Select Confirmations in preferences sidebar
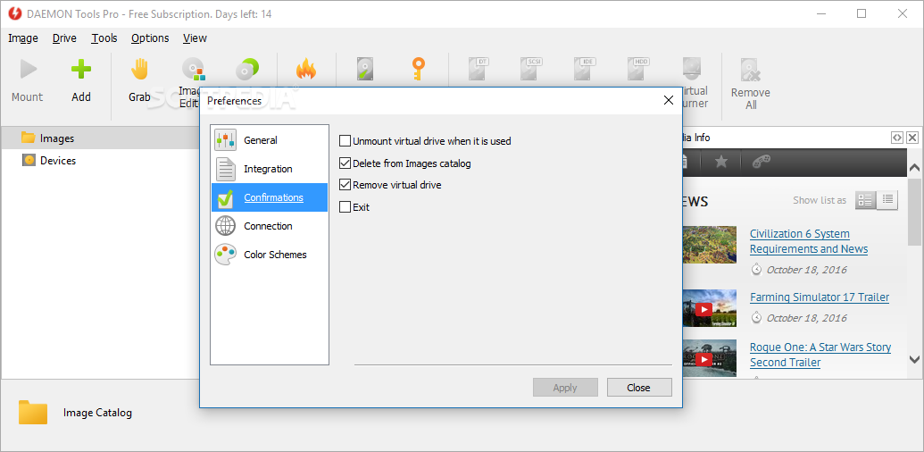 pos(270,197)
